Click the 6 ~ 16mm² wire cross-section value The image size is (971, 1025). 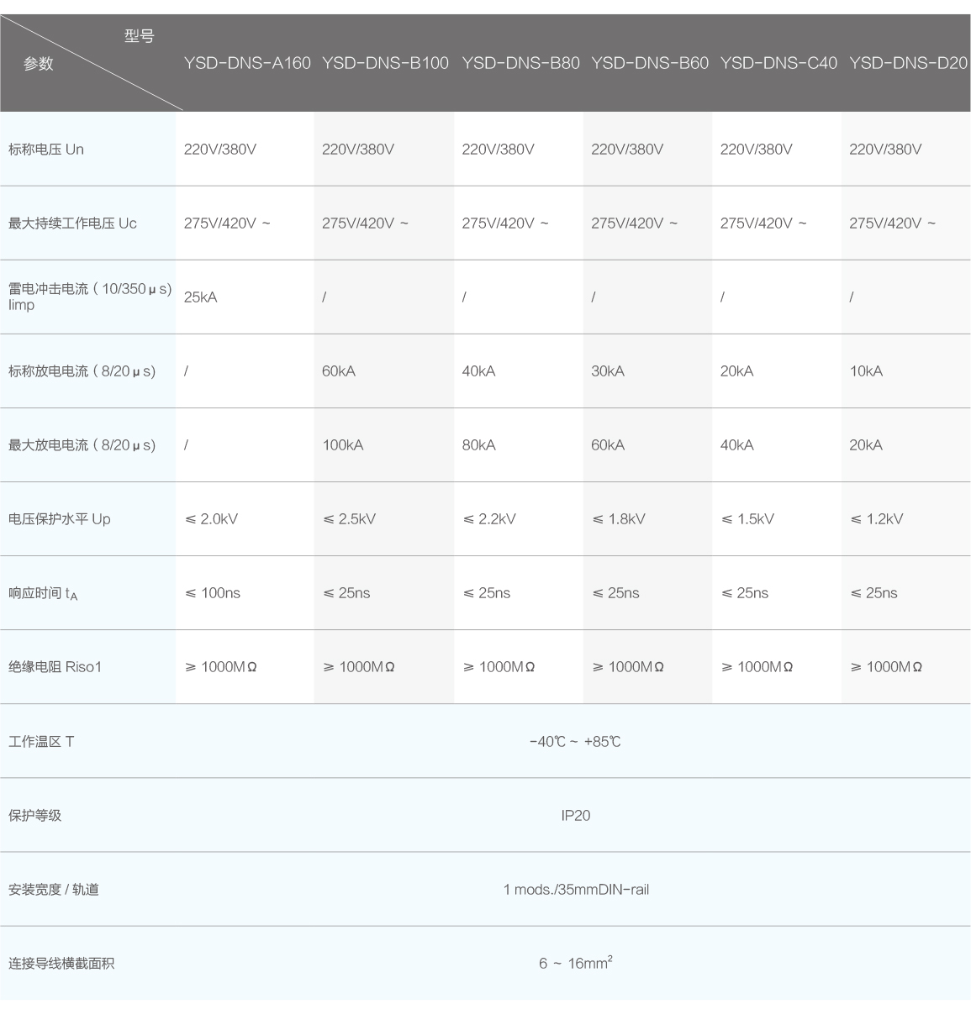(575, 963)
